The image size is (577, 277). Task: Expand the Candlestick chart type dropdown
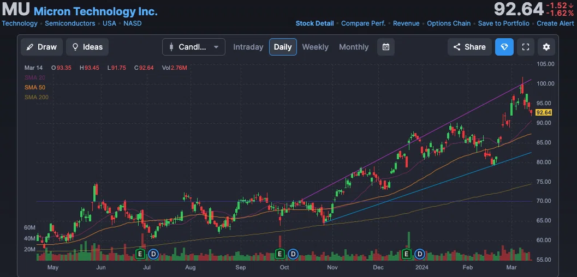pyautogui.click(x=194, y=47)
